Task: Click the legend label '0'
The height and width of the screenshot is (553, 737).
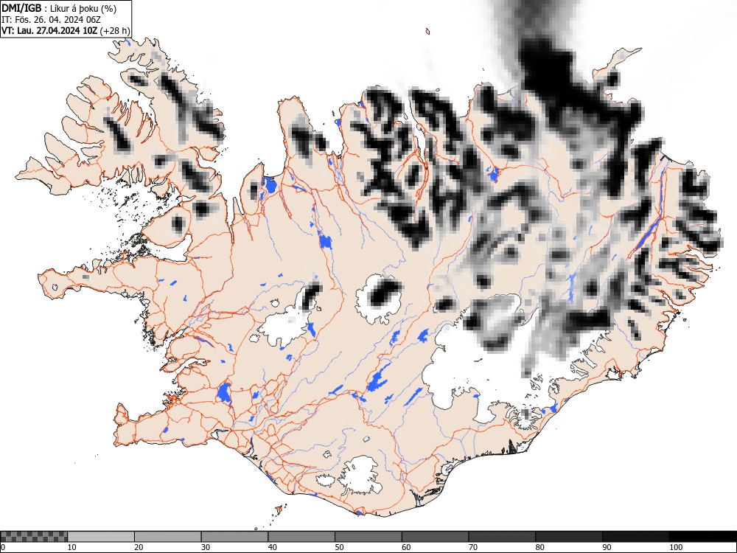Action: pos(3,547)
